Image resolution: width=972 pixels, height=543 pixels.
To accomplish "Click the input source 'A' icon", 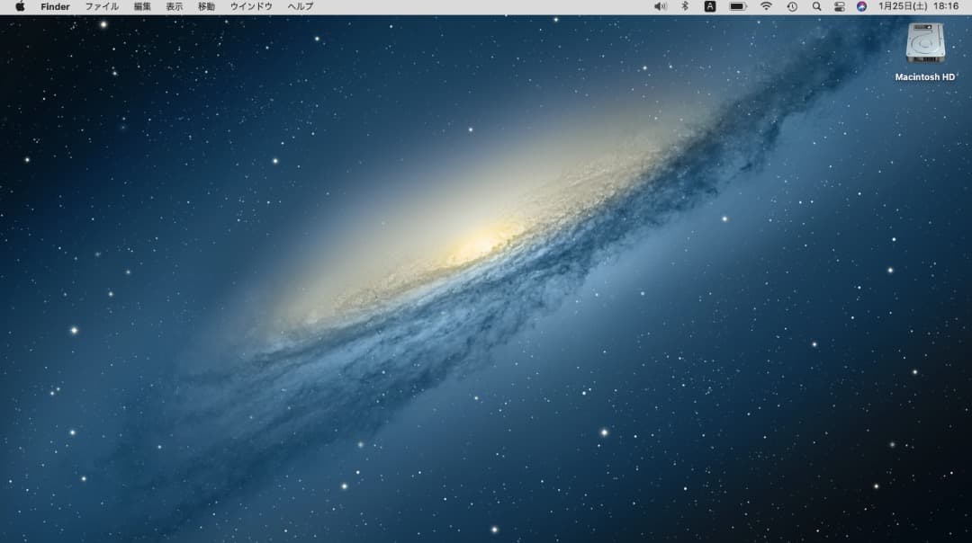I will pos(710,6).
